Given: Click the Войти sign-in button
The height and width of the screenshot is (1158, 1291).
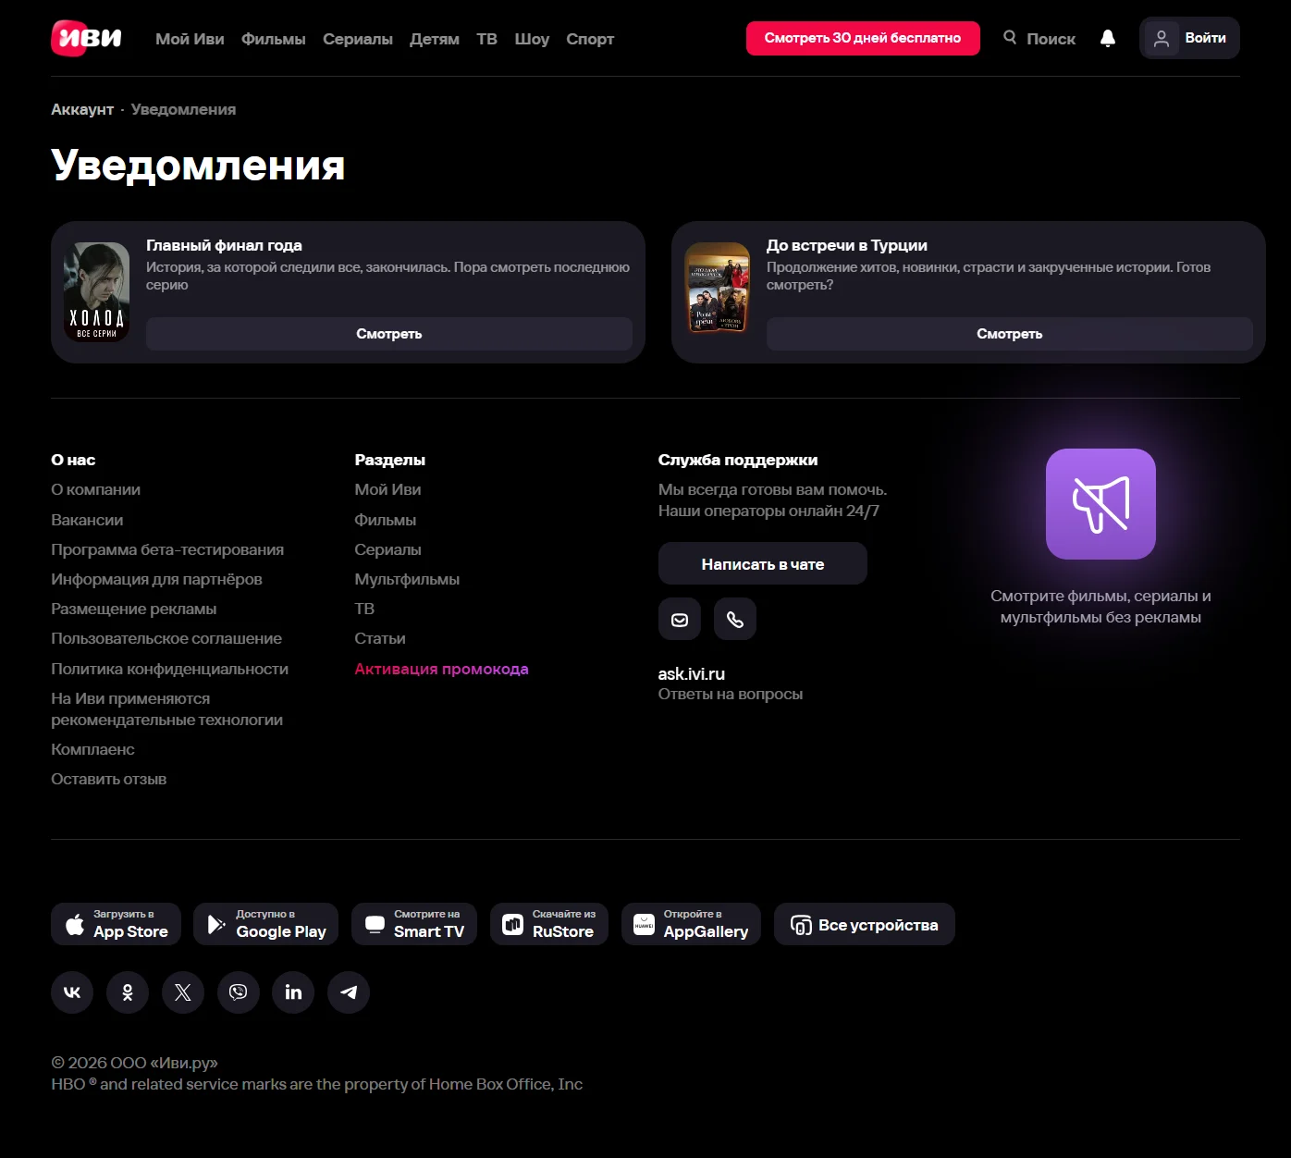Looking at the screenshot, I should coord(1189,38).
